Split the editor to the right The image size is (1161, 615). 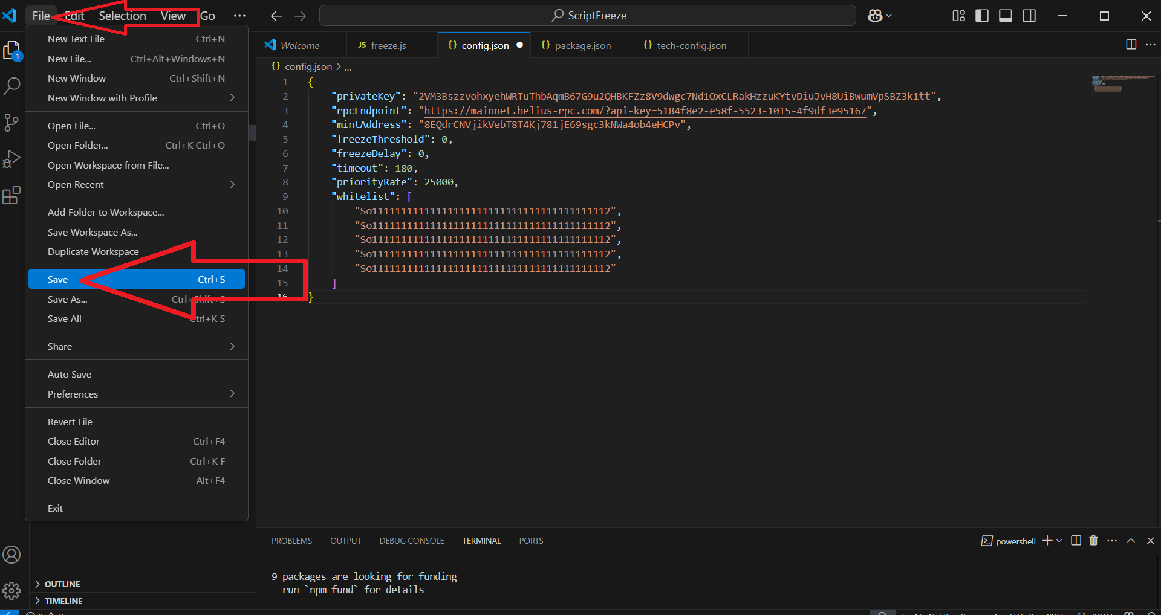1131,45
